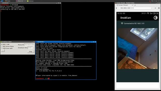
Task: Select the WiFi / LAN radio option
Action: click(x=2, y=44)
